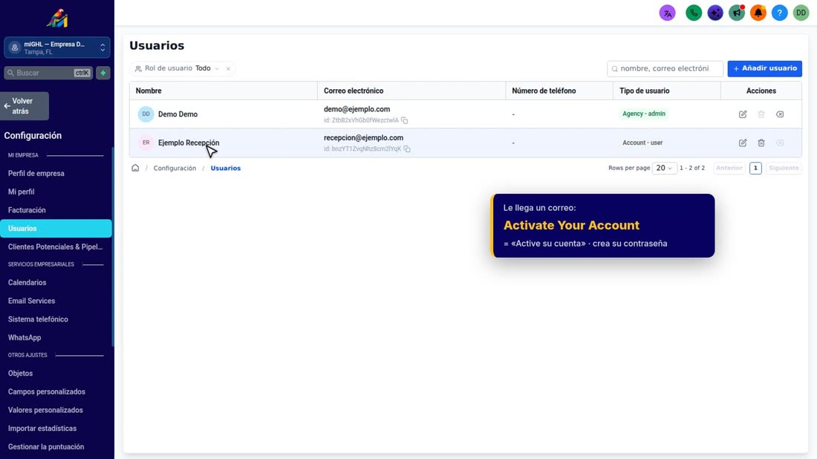
Task: Click the Ejemplo Recepción user name
Action: tap(189, 143)
